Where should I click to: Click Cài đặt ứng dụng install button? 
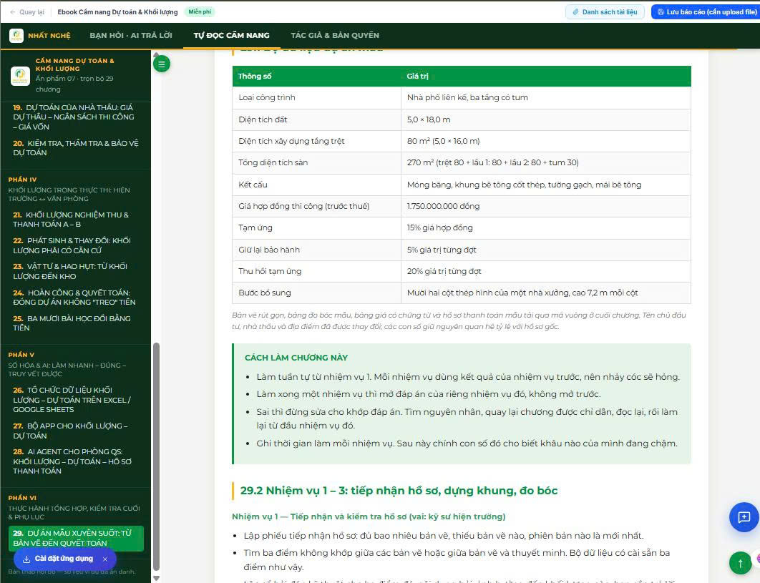coord(59,559)
